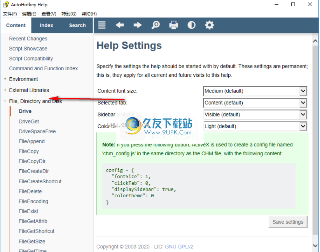The width and height of the screenshot is (320, 252).
Task: Click the content scrollbar up arrow
Action: pyautogui.click(x=315, y=41)
